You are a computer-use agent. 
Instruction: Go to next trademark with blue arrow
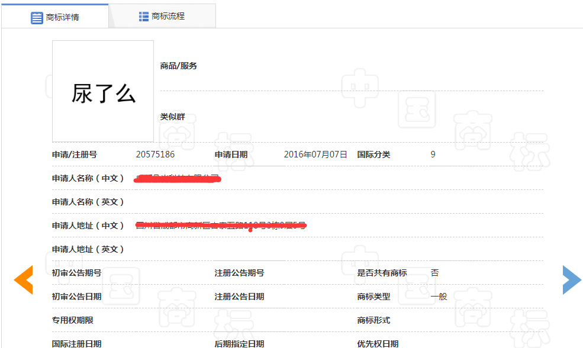click(x=571, y=280)
